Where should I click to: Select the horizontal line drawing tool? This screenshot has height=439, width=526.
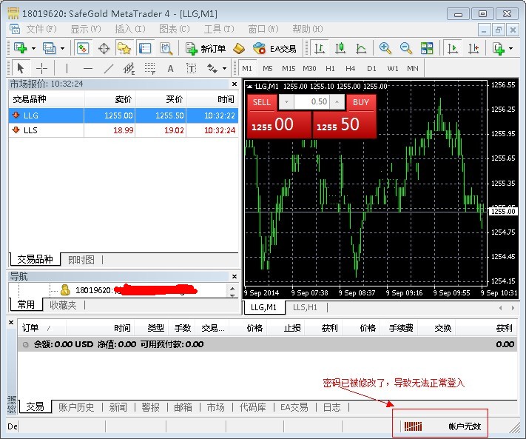pyautogui.click(x=88, y=68)
